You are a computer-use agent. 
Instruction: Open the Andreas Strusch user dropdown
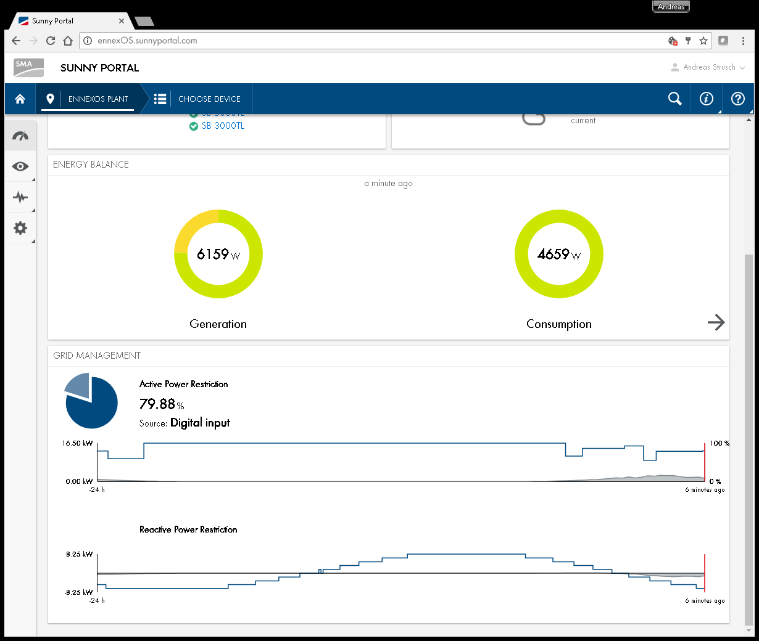pos(708,68)
